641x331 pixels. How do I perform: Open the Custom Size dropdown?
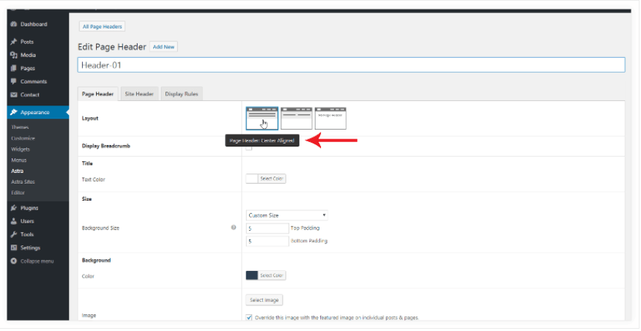pos(287,215)
